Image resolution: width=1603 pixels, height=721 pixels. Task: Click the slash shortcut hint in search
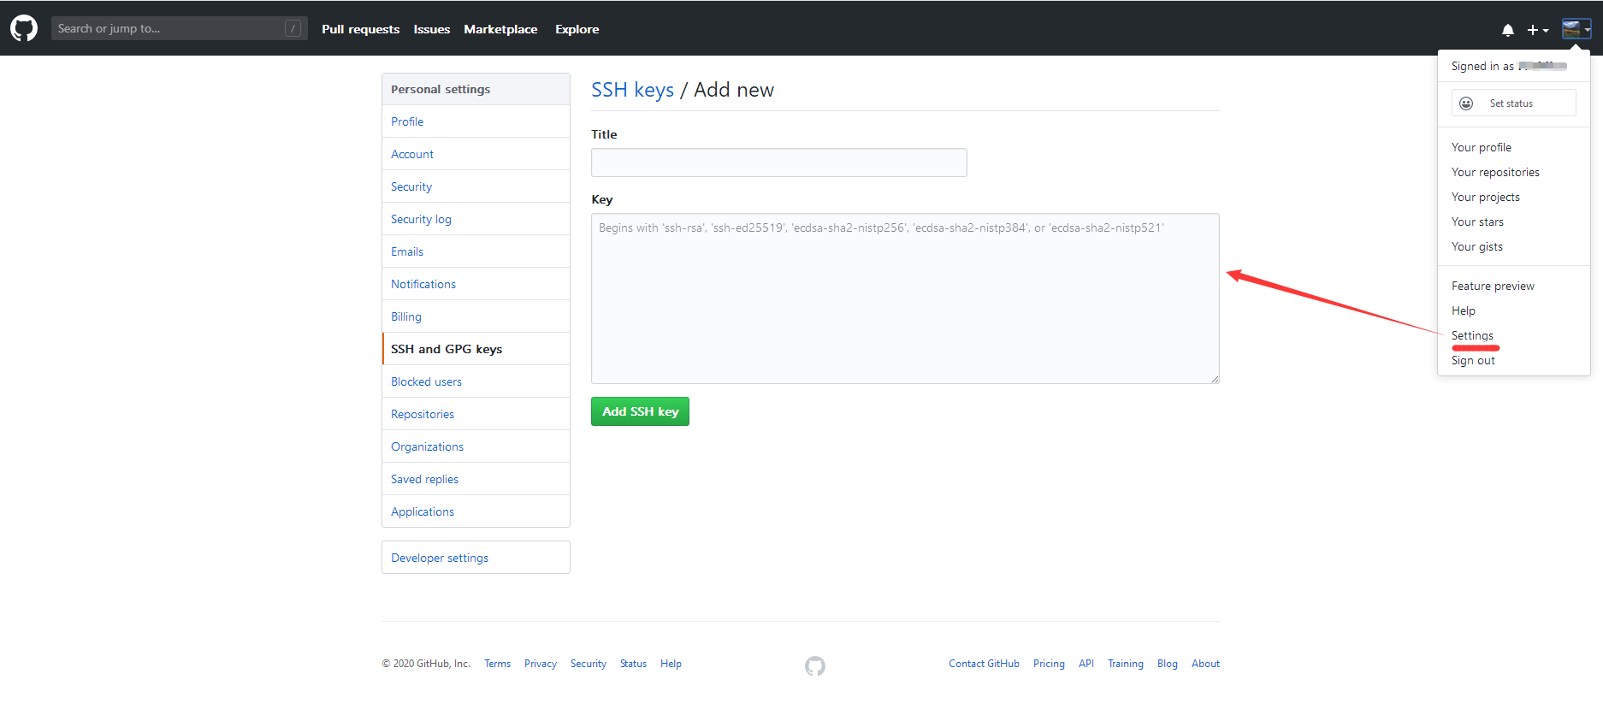[x=293, y=28]
